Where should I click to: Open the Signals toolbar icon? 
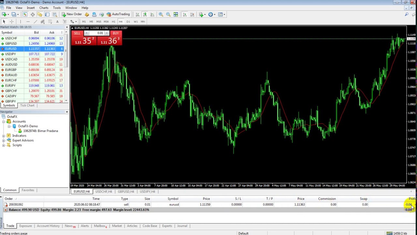pyautogui.click(x=101, y=14)
